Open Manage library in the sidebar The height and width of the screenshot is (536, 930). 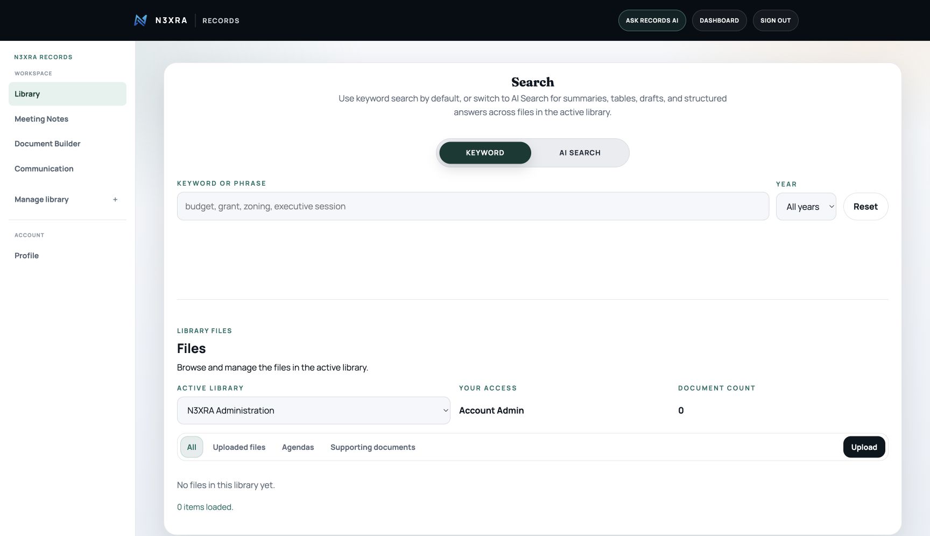67,200
